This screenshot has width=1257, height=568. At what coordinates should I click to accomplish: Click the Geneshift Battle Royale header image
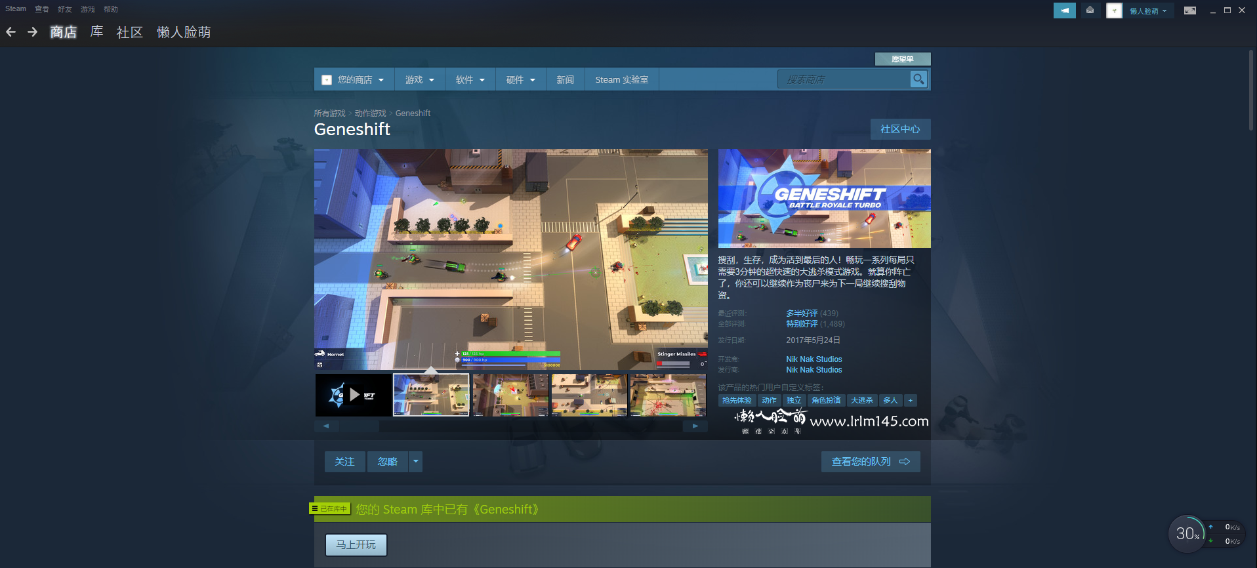pyautogui.click(x=824, y=198)
